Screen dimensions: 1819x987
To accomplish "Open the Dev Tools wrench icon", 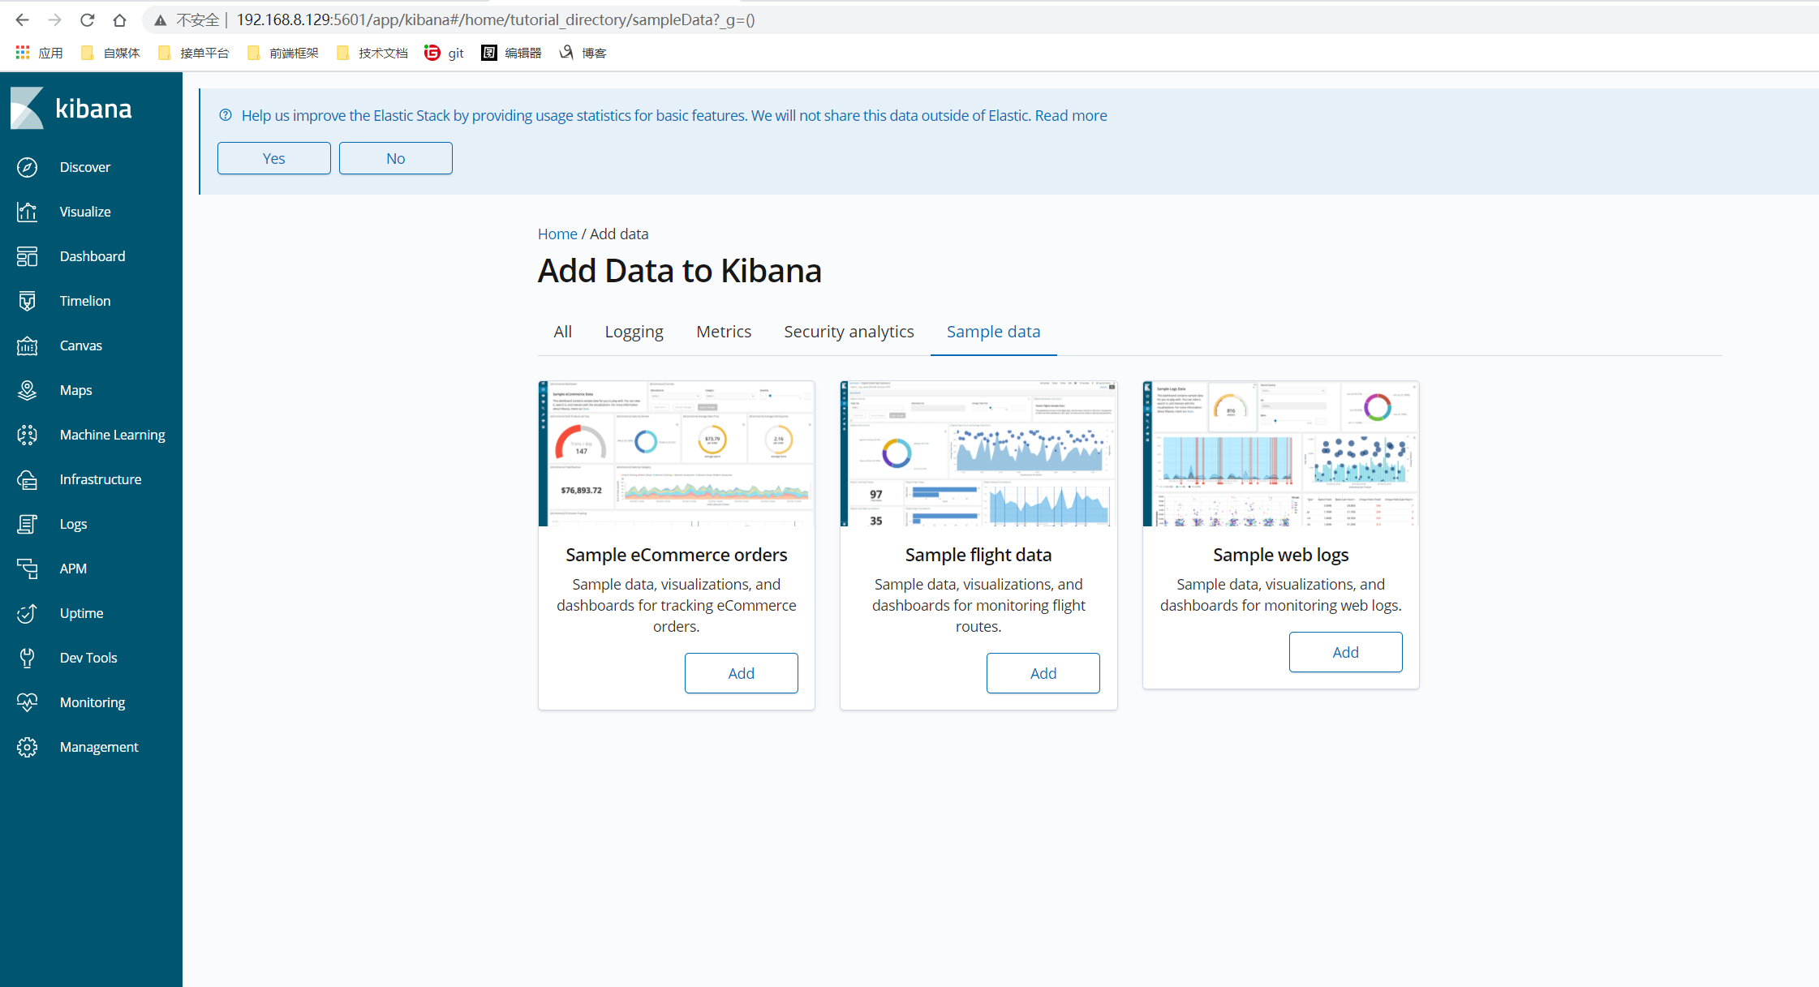I will click(27, 658).
